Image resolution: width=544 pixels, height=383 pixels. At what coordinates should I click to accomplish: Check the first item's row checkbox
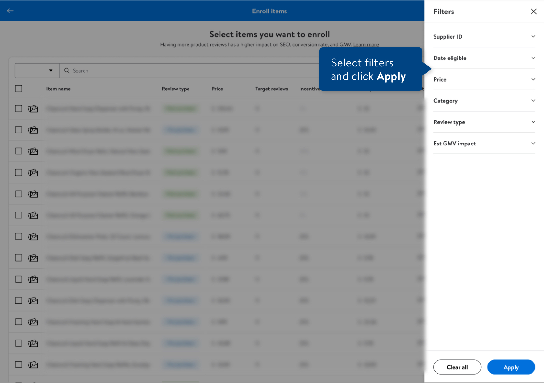18,108
